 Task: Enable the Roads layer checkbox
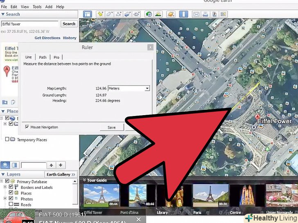(x=11, y=205)
